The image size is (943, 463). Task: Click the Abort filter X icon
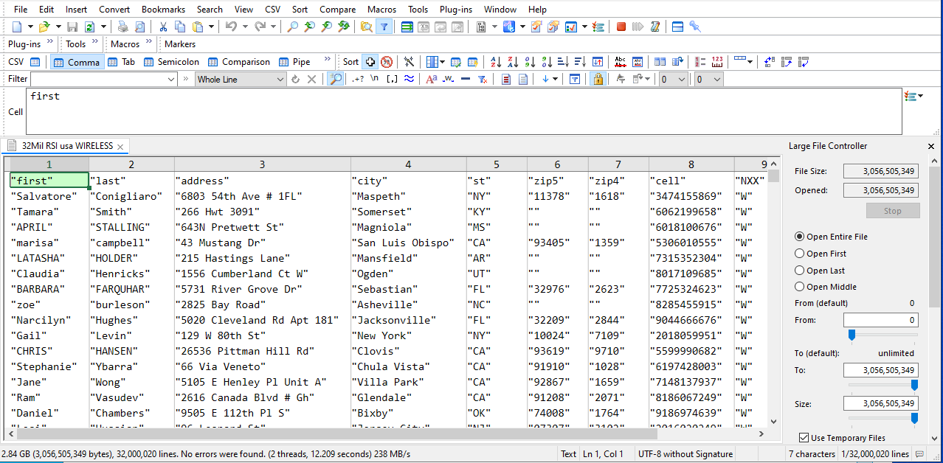point(311,79)
